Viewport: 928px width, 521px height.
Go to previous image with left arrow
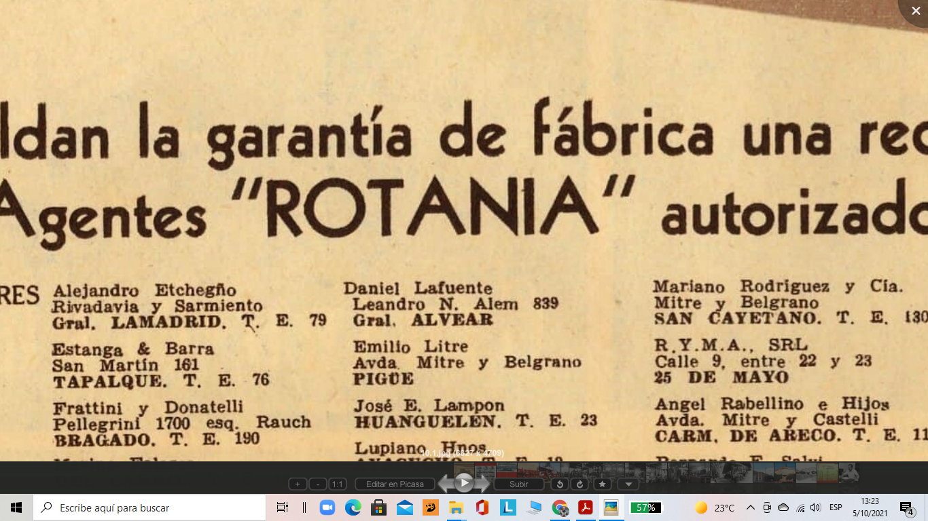pos(445,484)
